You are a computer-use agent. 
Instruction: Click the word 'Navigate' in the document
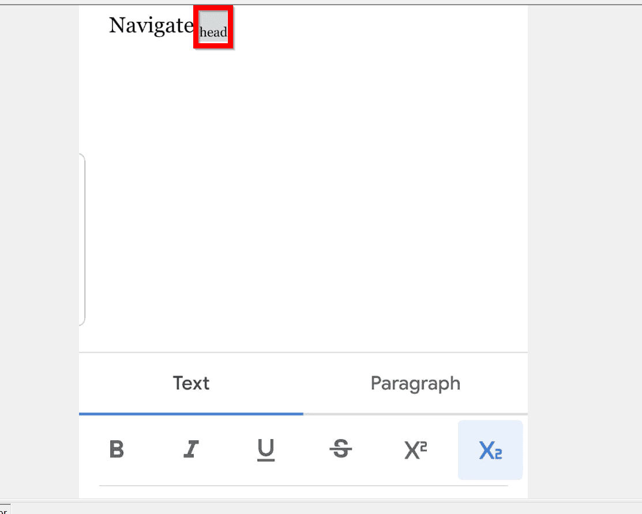tap(151, 25)
